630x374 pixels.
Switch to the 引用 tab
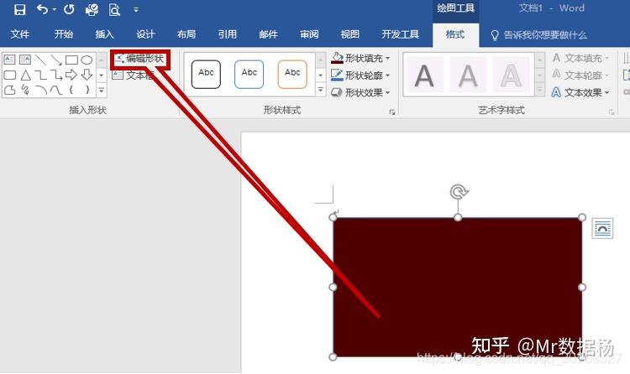tap(228, 34)
